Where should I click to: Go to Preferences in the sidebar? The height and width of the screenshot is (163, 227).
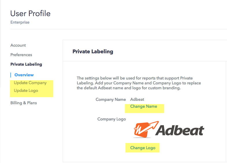click(21, 55)
